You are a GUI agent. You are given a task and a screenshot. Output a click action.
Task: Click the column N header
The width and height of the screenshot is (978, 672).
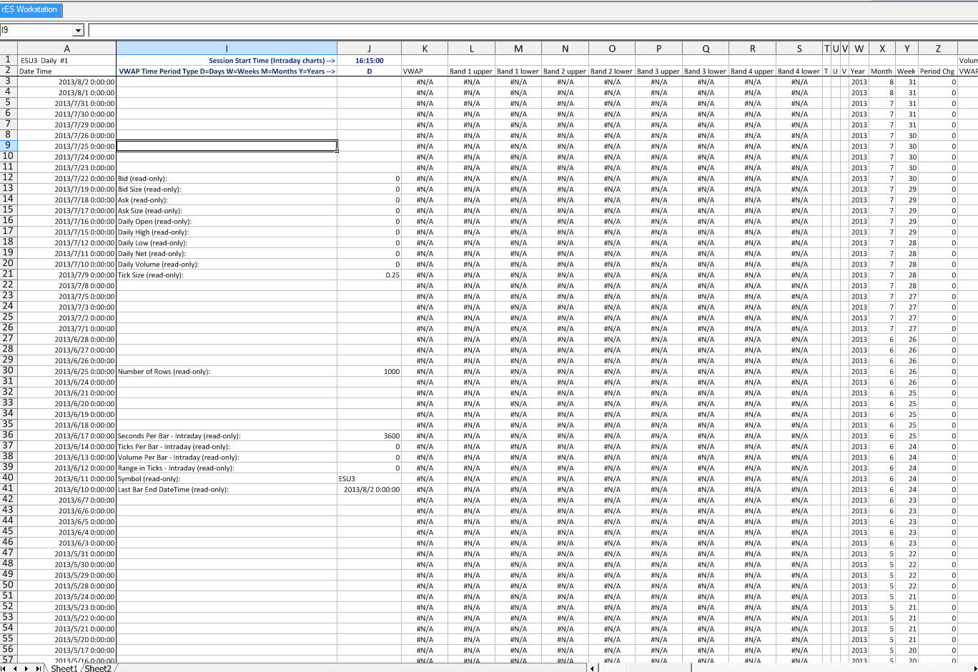click(565, 48)
